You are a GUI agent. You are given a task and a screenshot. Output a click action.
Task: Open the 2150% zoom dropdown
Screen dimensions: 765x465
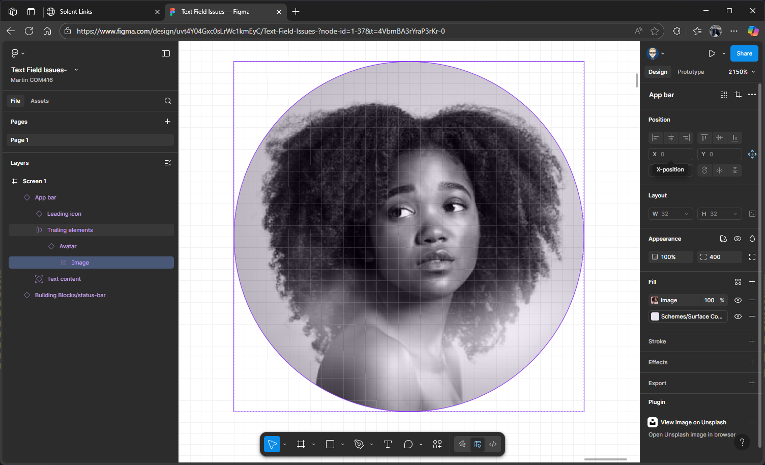742,72
